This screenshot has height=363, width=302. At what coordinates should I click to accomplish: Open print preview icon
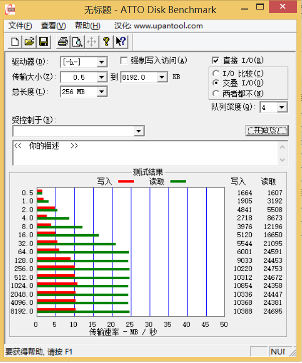(x=77, y=42)
